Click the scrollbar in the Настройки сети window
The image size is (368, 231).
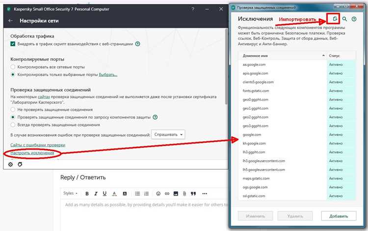click(x=226, y=66)
